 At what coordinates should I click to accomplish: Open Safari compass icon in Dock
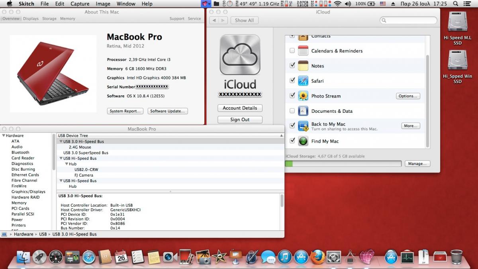[89, 257]
